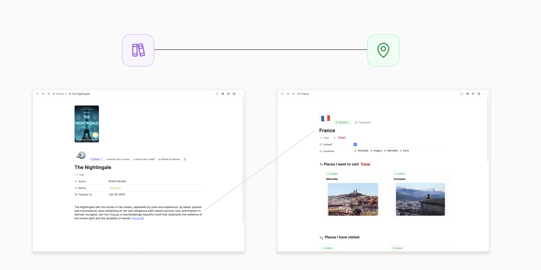Open the Paris location chip

[404, 150]
